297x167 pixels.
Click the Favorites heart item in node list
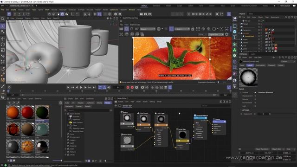pyautogui.click(x=75, y=116)
